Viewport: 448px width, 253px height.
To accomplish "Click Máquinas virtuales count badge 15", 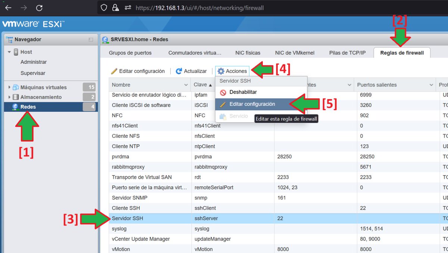I will click(89, 87).
